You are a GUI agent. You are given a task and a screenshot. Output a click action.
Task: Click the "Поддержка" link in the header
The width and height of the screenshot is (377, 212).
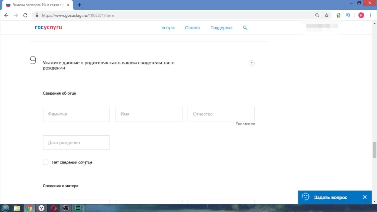click(221, 28)
